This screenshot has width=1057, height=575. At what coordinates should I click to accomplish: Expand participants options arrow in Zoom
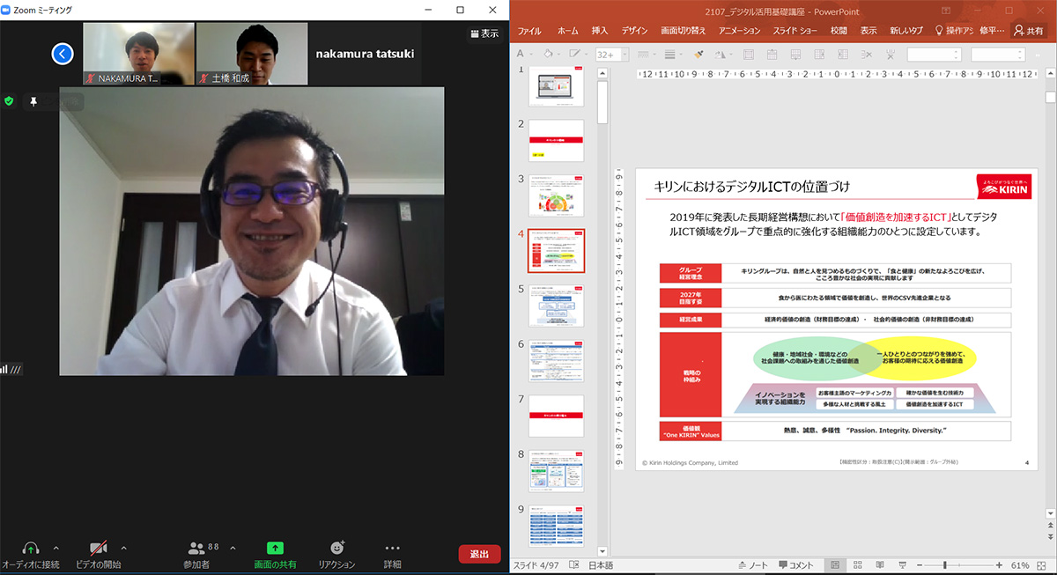pyautogui.click(x=233, y=548)
